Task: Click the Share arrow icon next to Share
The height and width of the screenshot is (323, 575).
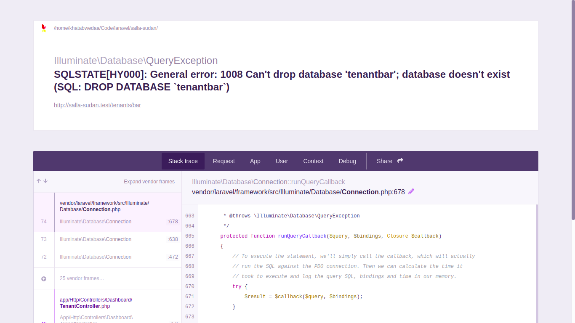Action: tap(400, 160)
